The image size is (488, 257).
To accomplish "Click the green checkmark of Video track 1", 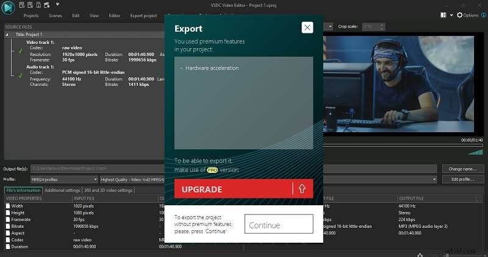I will pyautogui.click(x=20, y=51).
